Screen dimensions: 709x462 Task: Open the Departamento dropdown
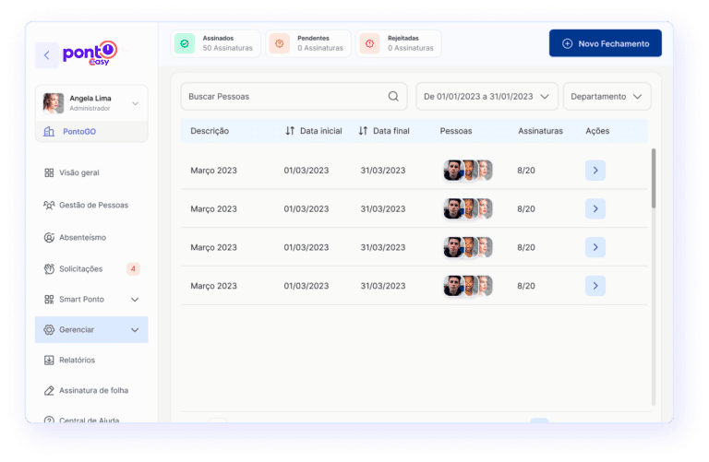coord(607,96)
